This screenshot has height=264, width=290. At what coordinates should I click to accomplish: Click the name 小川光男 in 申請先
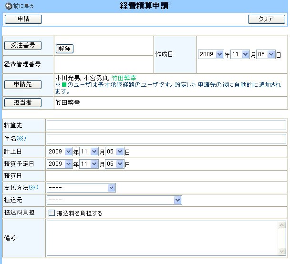pyautogui.click(x=67, y=78)
